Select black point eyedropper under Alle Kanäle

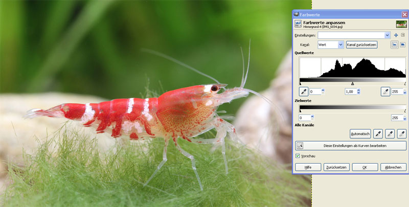click(378, 134)
